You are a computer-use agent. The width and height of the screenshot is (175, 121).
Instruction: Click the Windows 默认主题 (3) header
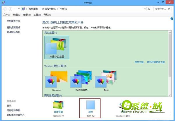point(55,66)
